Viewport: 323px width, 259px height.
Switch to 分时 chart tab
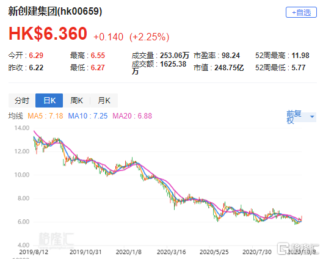pos(22,101)
